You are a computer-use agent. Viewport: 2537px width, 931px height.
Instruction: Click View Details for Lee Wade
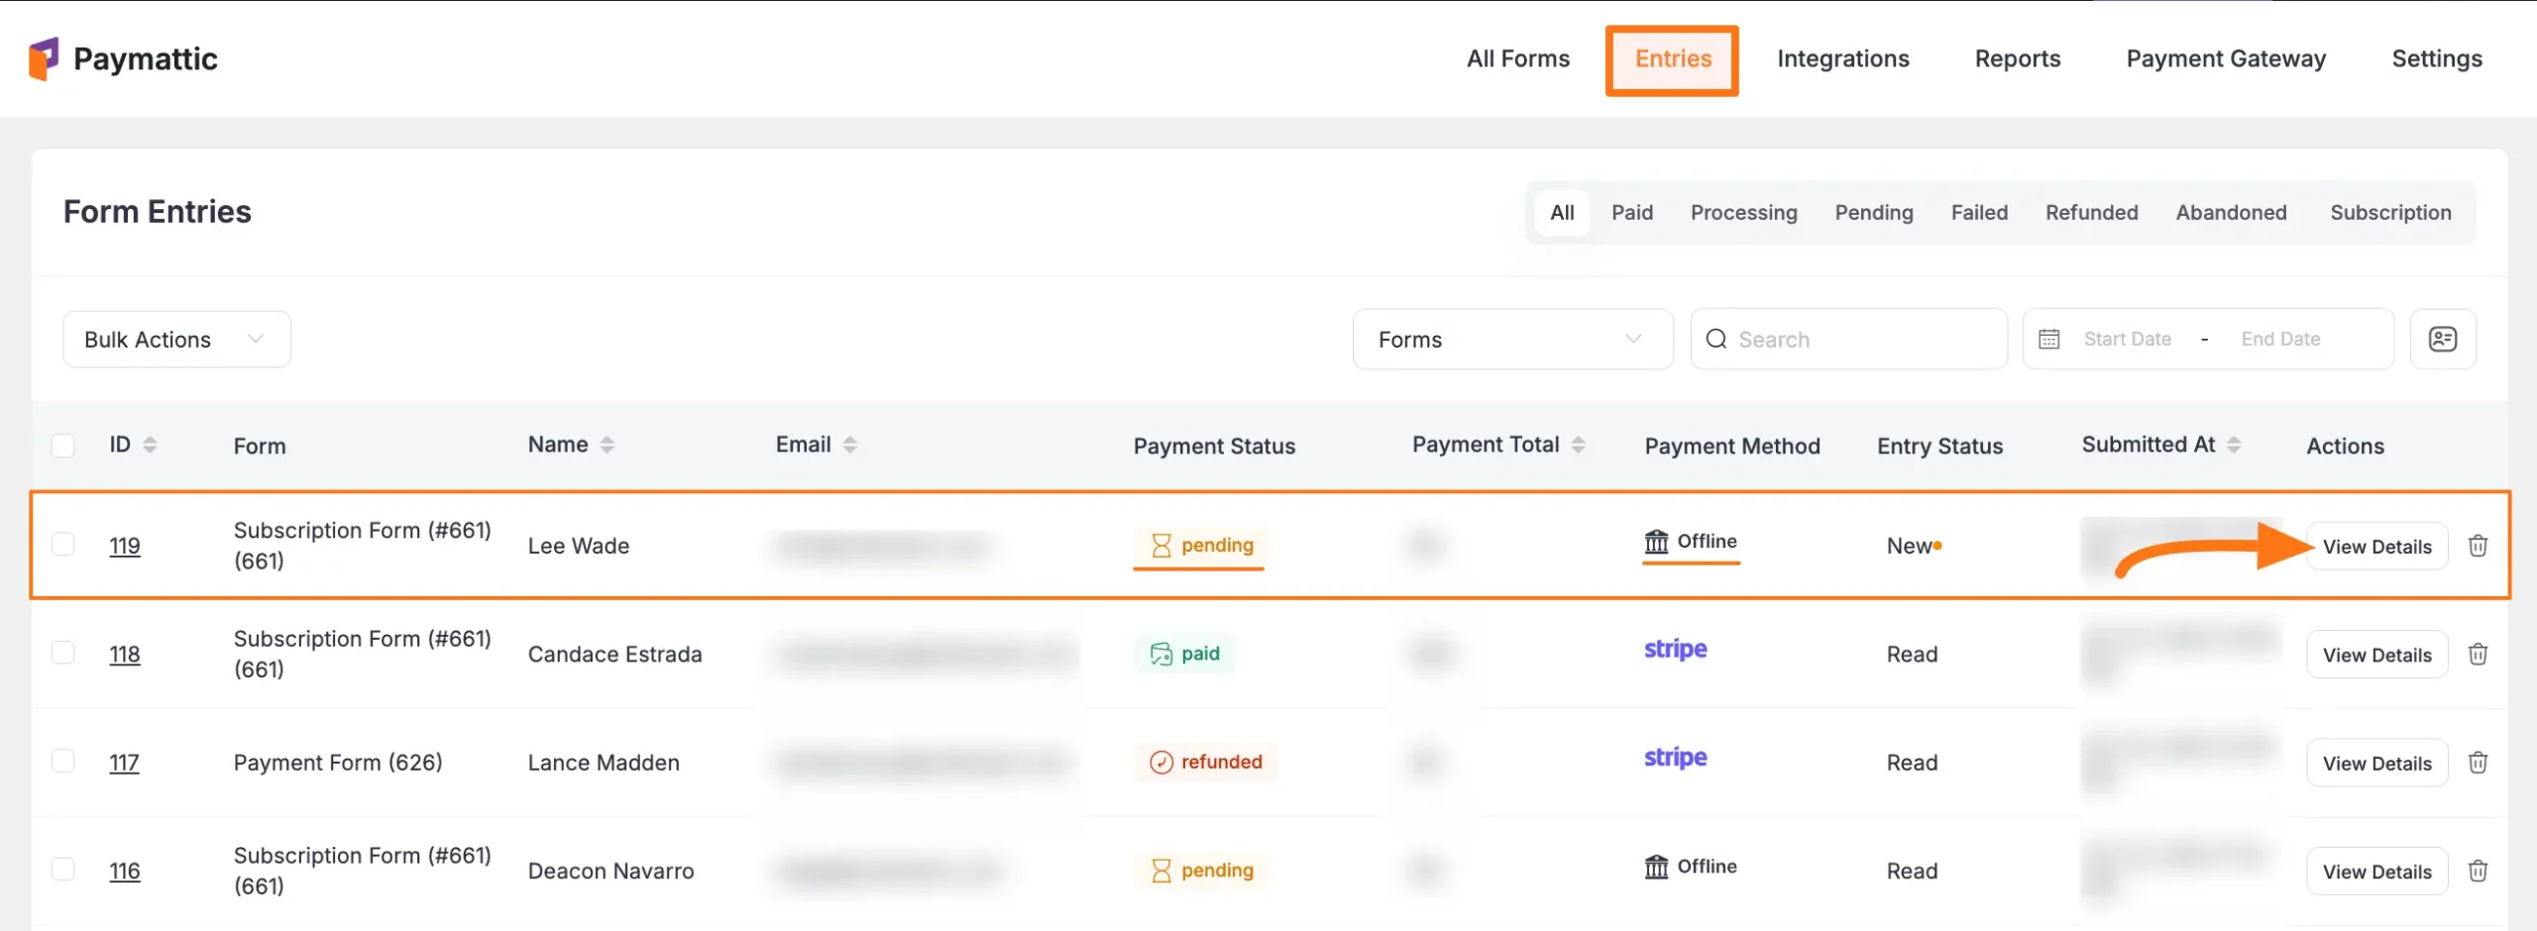tap(2377, 545)
